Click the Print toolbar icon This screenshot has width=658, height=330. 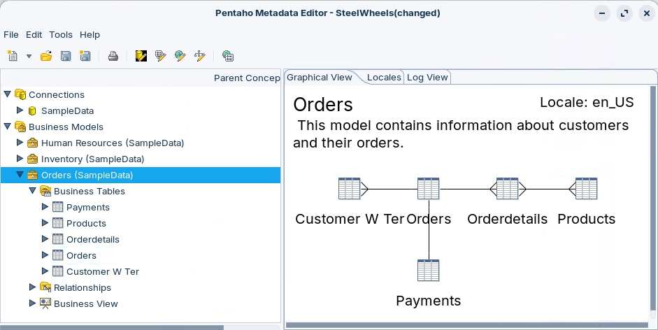tap(113, 56)
